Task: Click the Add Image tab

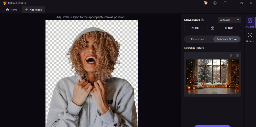Action: (33, 10)
